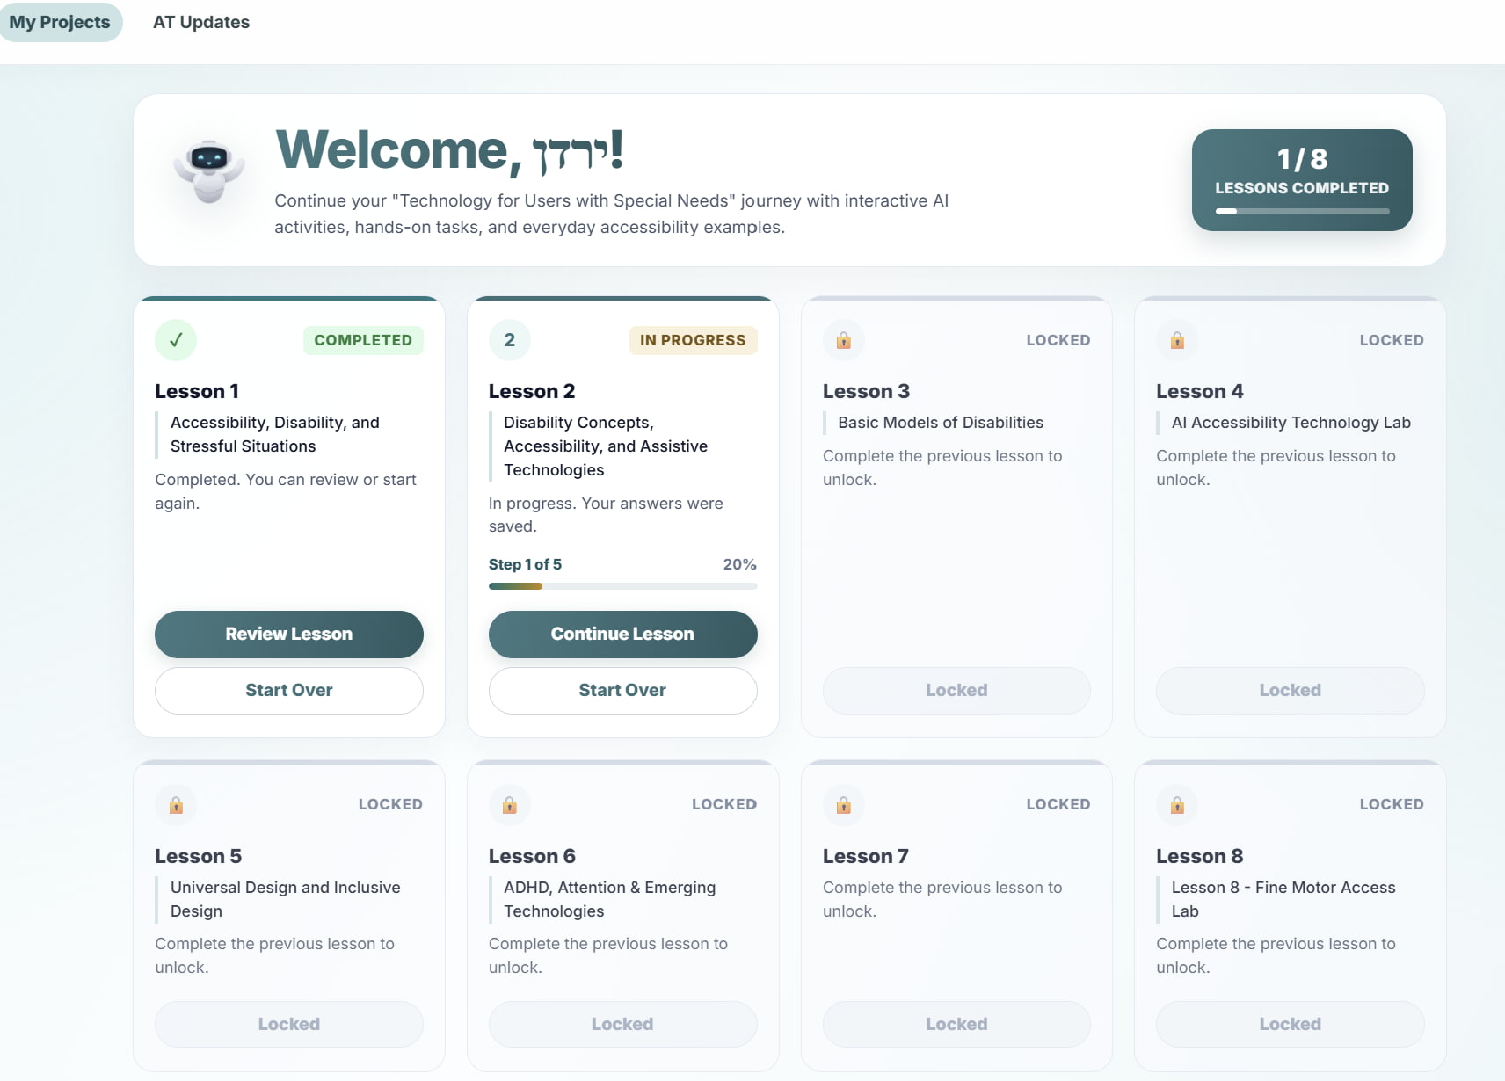Open the AT Updates tab

click(x=201, y=22)
